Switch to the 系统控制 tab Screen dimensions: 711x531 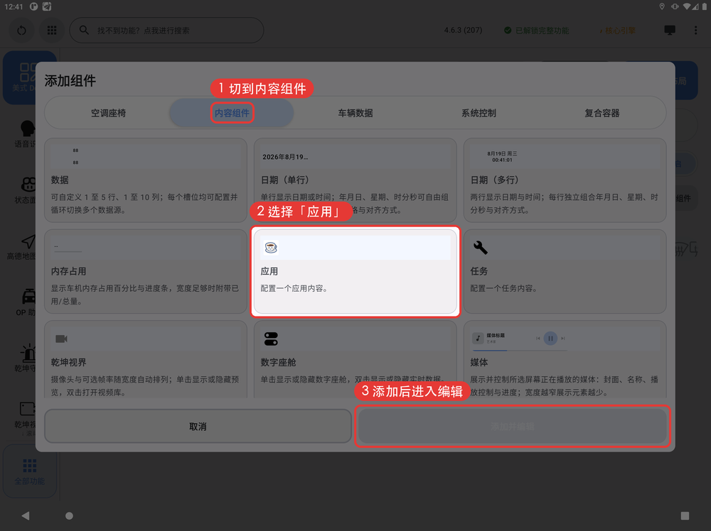point(479,113)
